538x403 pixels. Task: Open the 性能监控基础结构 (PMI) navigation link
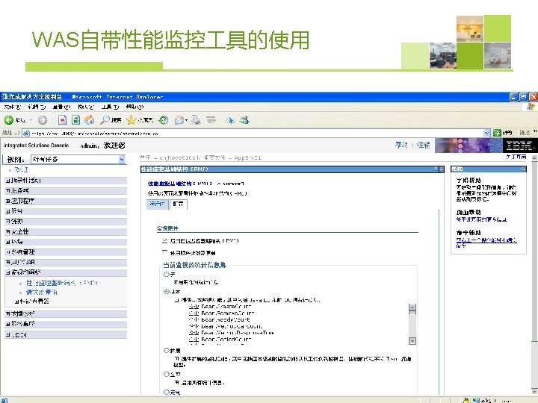pos(62,283)
